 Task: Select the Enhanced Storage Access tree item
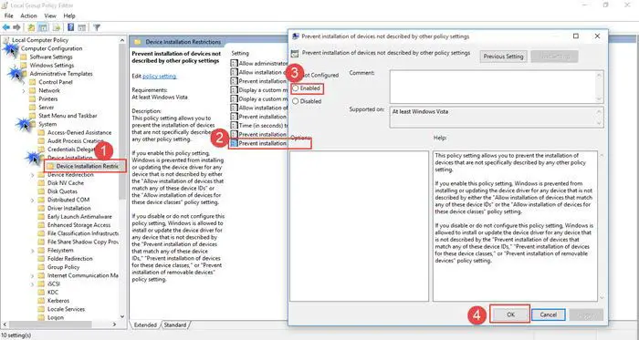point(79,225)
